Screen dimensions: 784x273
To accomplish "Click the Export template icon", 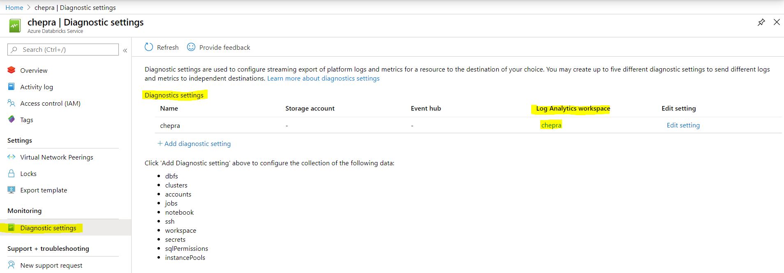I will click(12, 190).
